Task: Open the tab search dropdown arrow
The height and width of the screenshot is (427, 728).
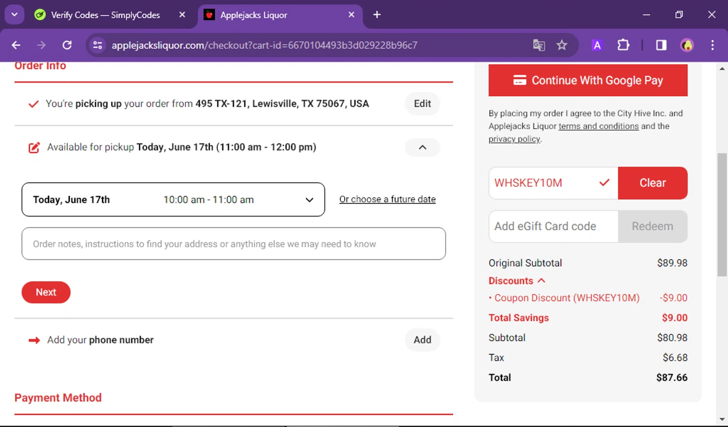Action: tap(14, 15)
